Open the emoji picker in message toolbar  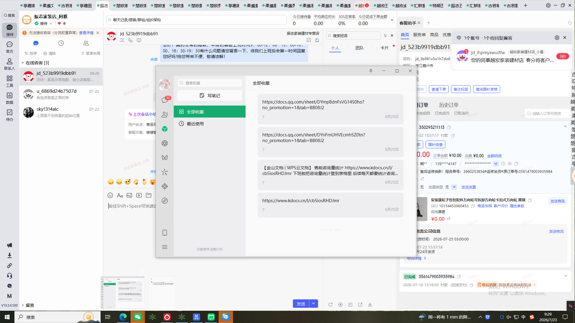pos(110,195)
